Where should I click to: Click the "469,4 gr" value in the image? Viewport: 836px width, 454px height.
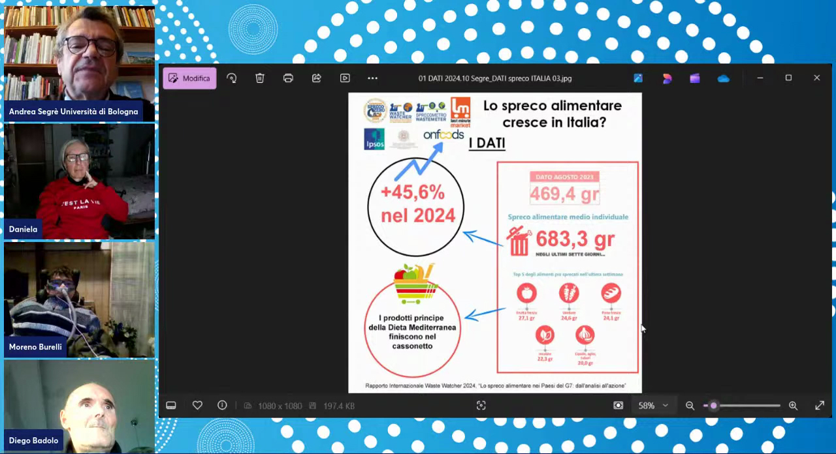564,194
